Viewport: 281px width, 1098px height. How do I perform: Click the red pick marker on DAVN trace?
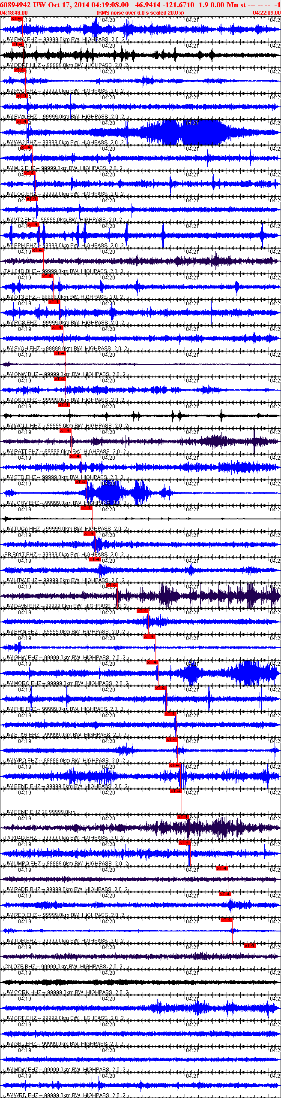tap(111, 585)
